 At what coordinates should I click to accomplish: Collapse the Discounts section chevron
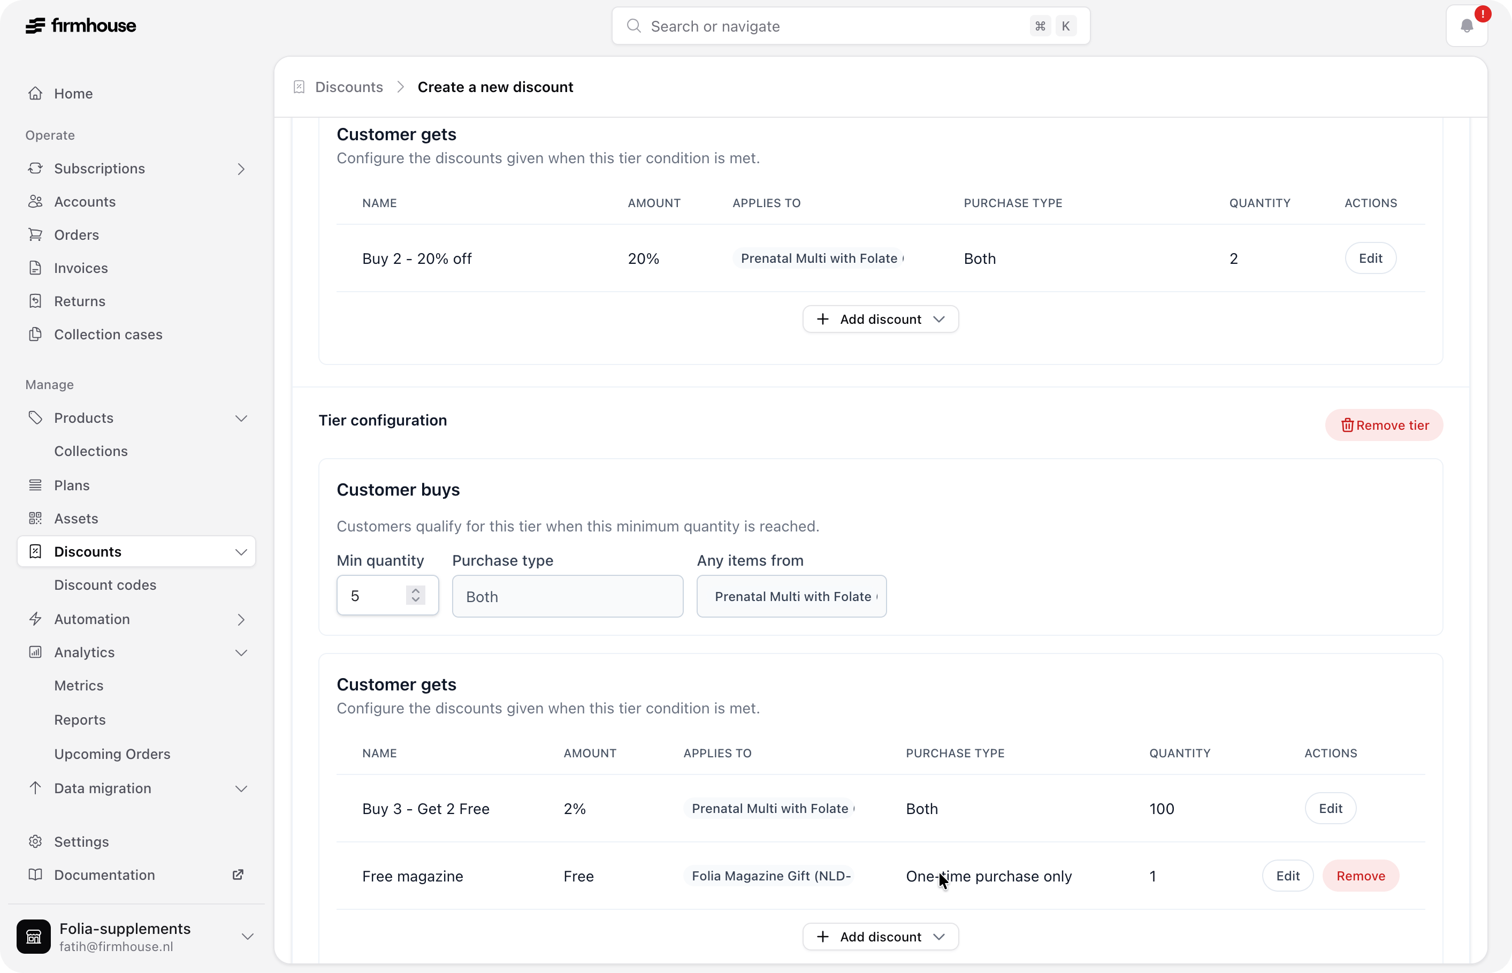[x=241, y=552]
